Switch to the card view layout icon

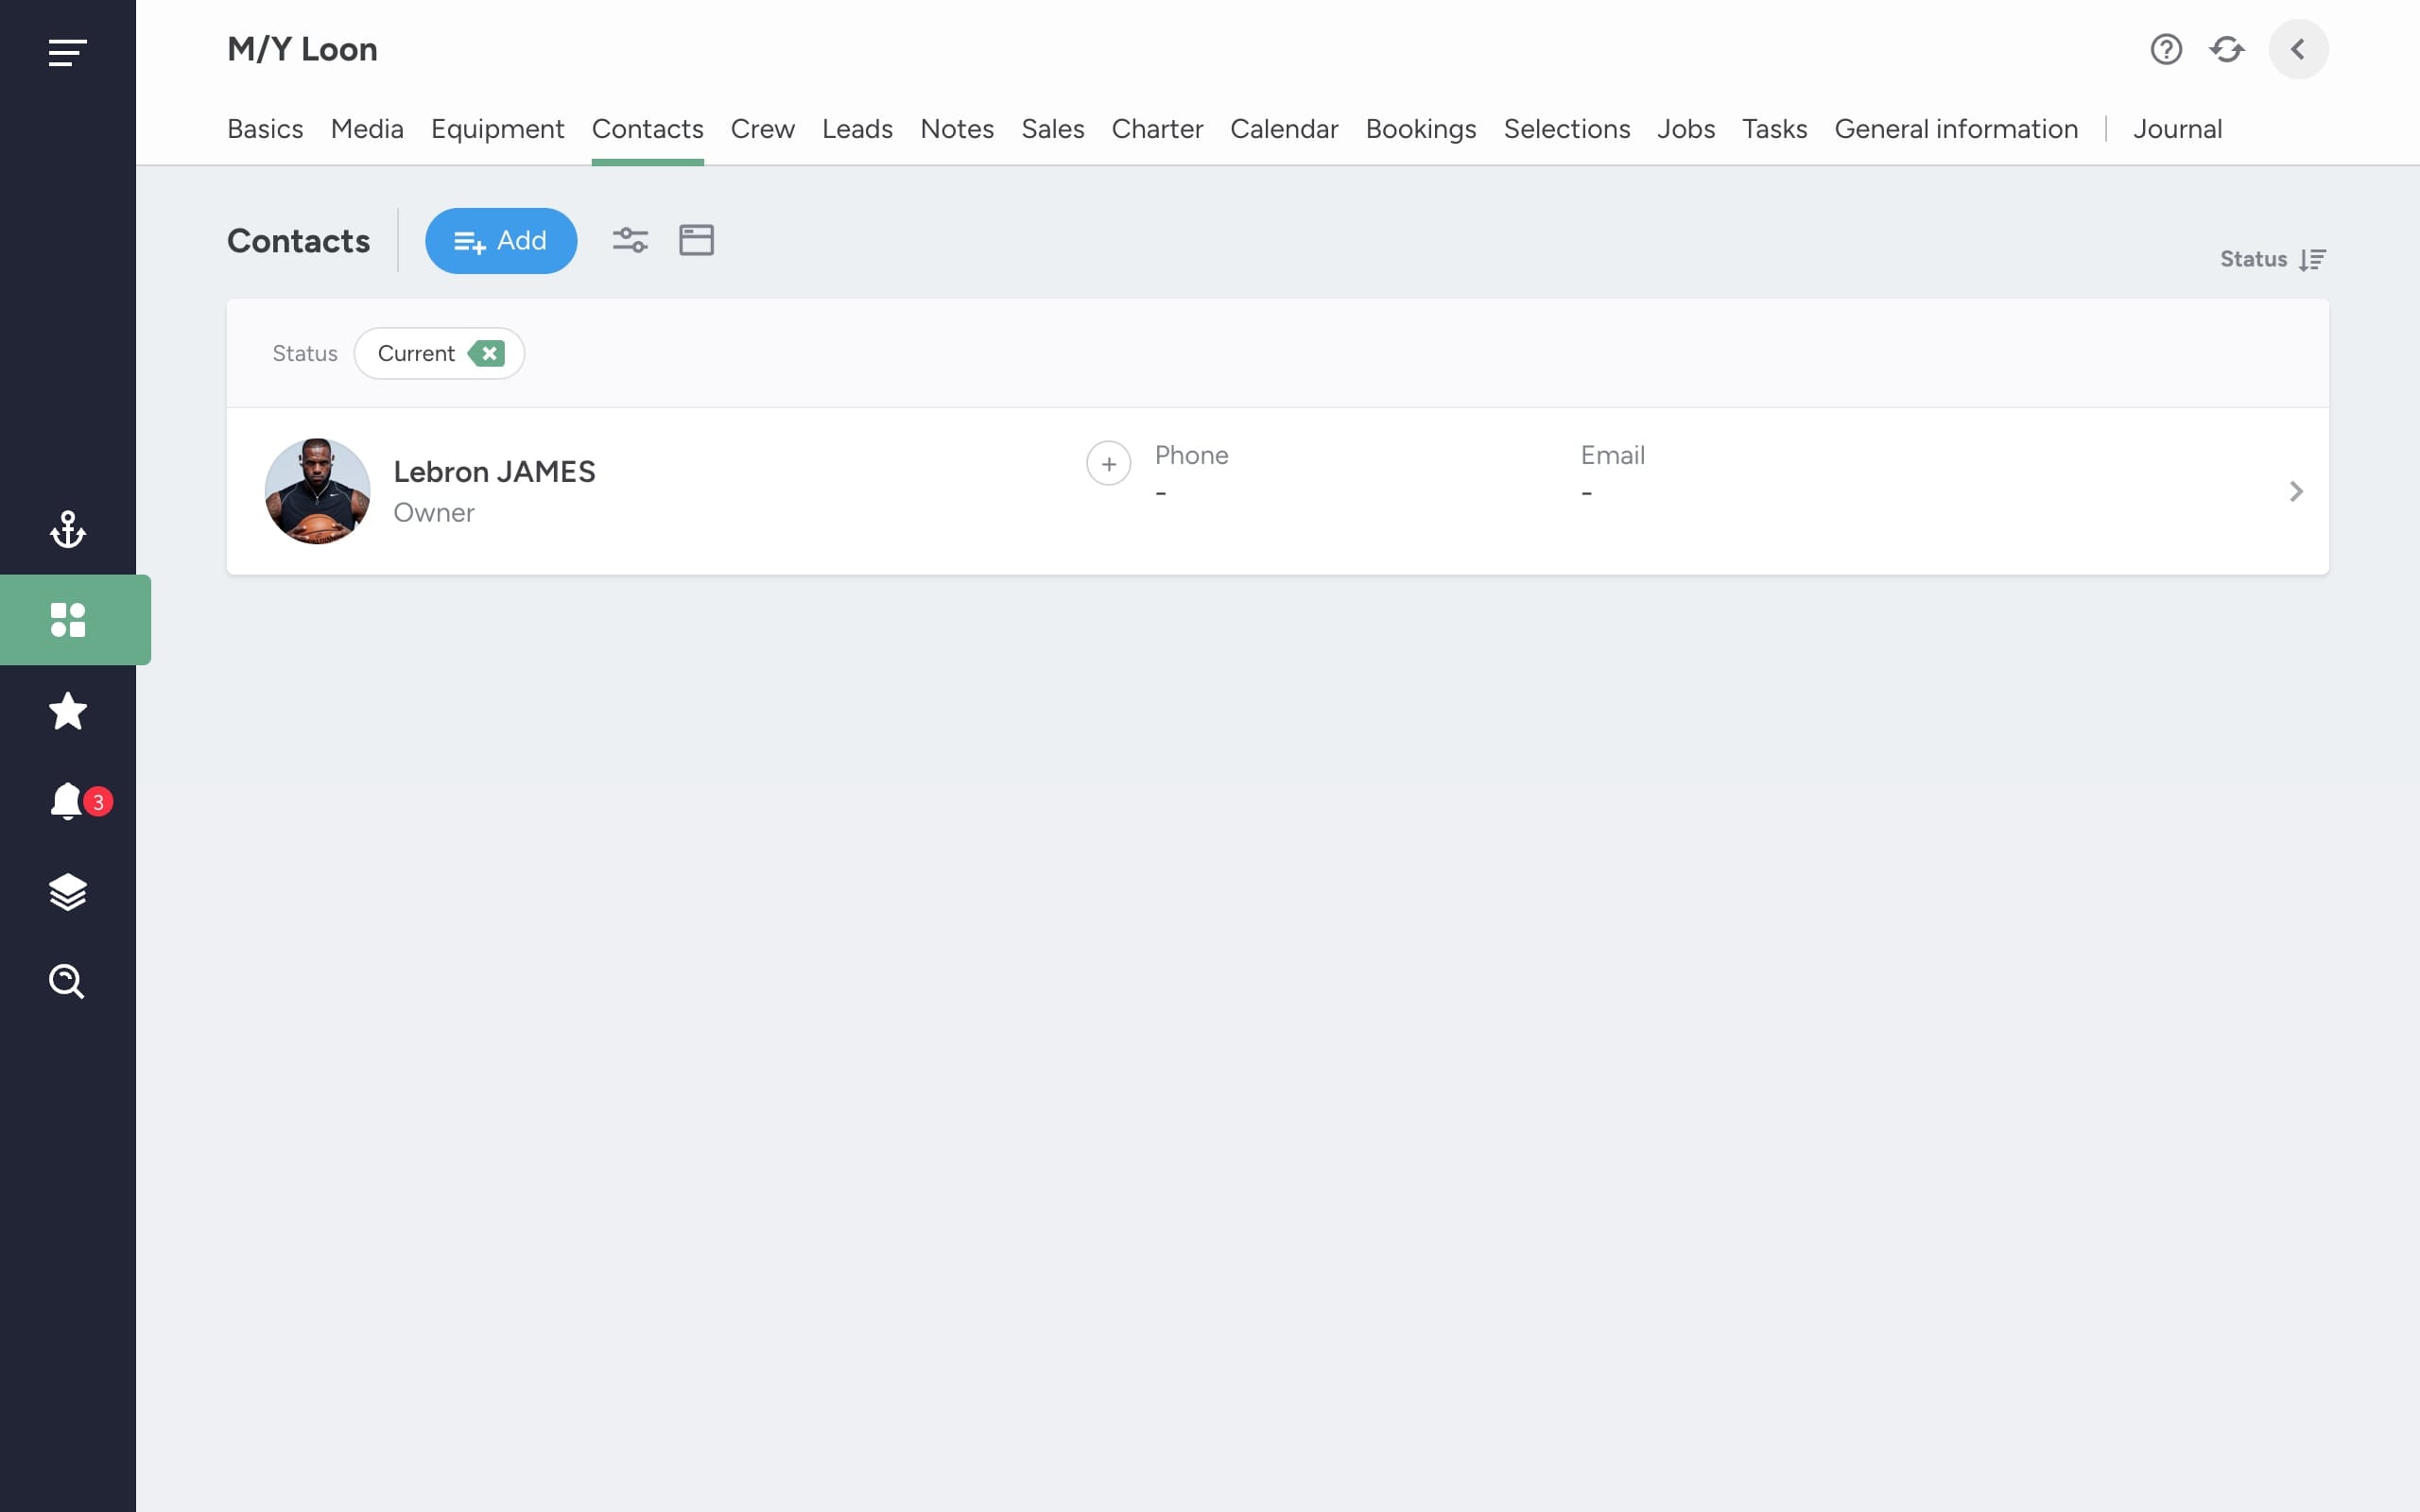tap(696, 240)
